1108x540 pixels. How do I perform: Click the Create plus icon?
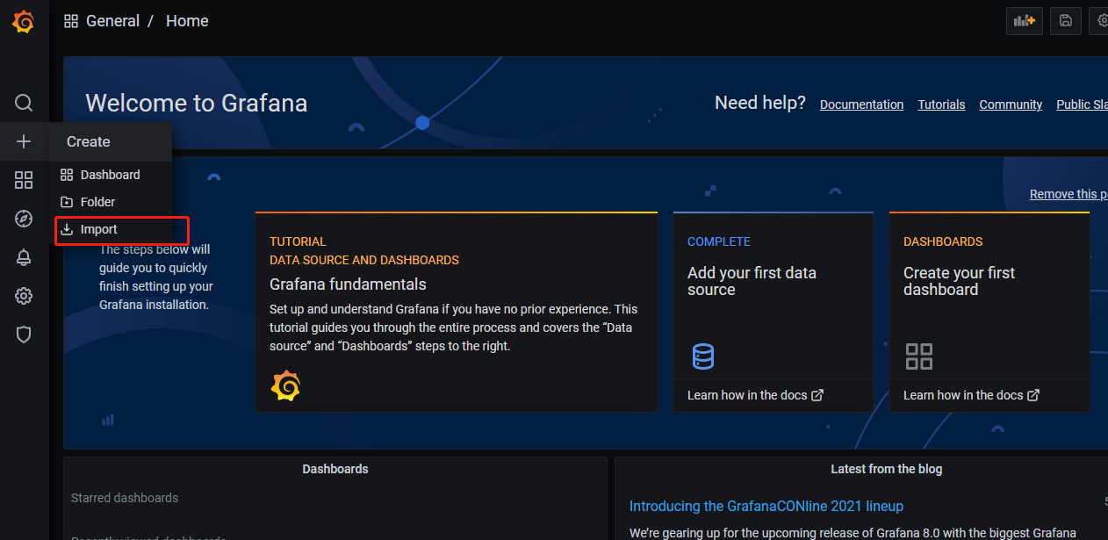pyautogui.click(x=24, y=141)
